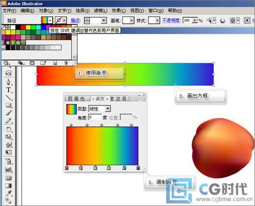255x206 pixels.
Task: Select the Warp tool
Action: pos(9,145)
